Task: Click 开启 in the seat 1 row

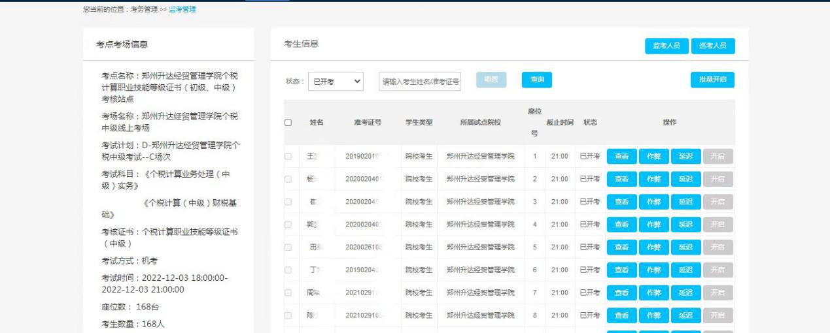Action: pyautogui.click(x=718, y=157)
